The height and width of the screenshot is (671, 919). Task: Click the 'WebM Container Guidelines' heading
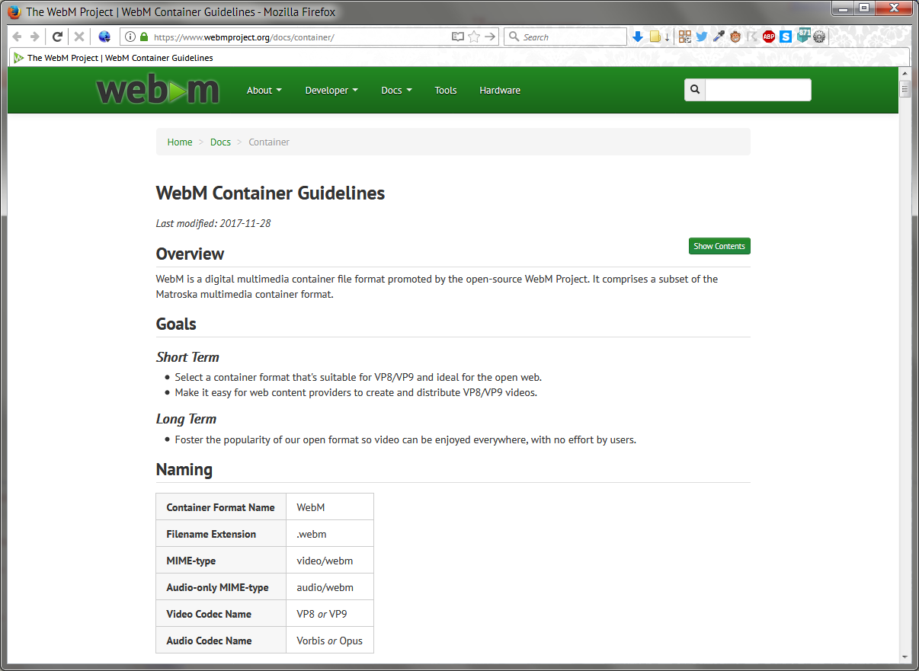pos(271,193)
